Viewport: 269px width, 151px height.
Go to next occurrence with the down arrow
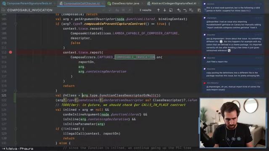pyautogui.click(x=164, y=10)
